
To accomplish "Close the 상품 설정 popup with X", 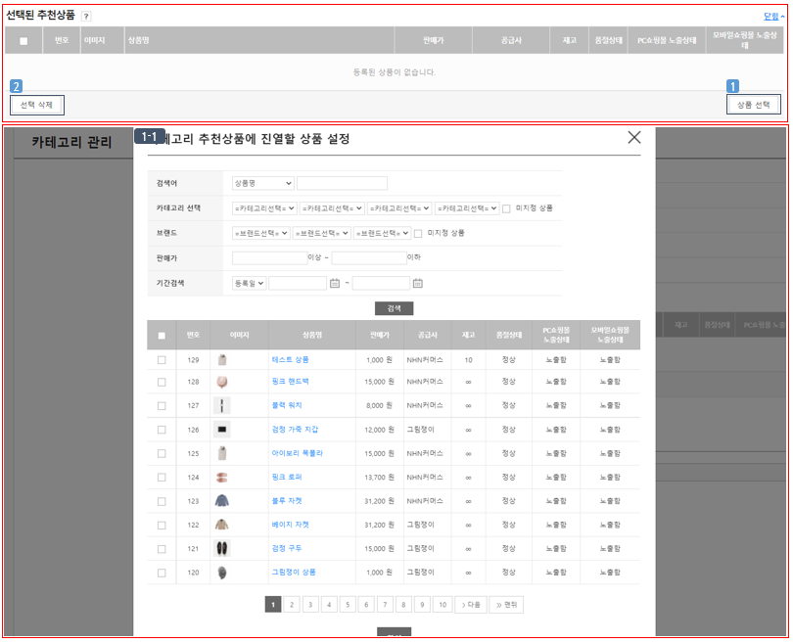I will pyautogui.click(x=633, y=137).
